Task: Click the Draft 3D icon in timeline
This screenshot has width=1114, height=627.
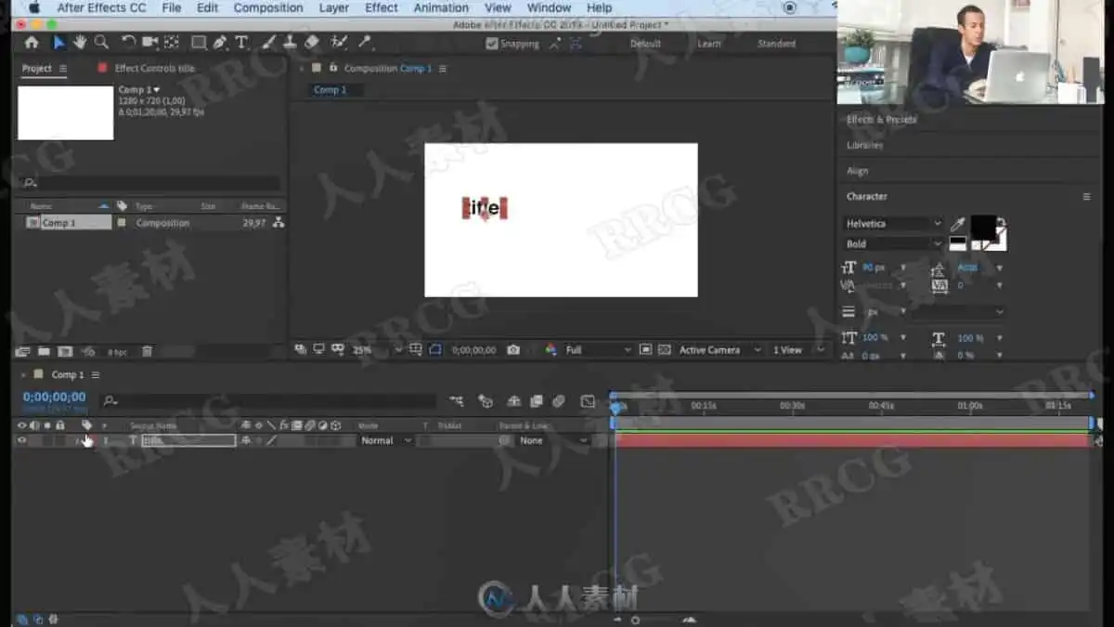Action: click(x=486, y=401)
